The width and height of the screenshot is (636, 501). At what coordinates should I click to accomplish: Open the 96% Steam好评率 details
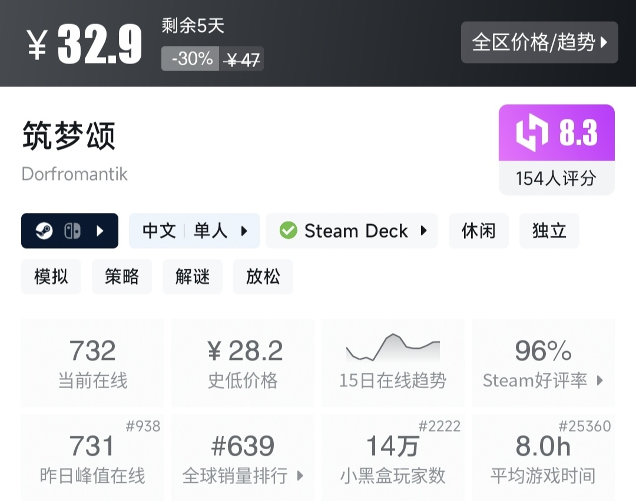click(x=543, y=363)
